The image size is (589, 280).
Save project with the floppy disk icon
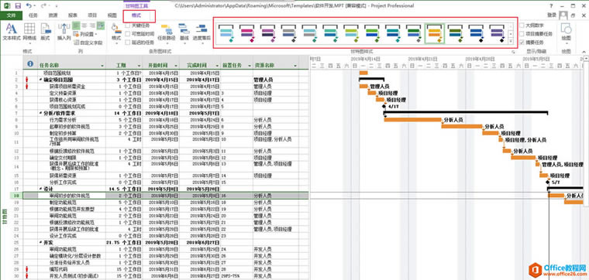click(x=18, y=6)
